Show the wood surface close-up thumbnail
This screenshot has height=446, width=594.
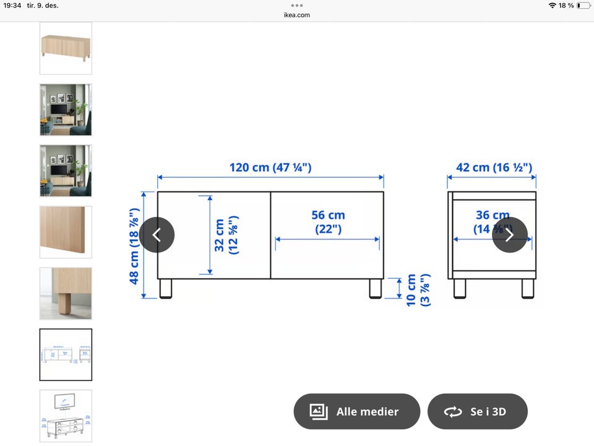coord(66,232)
